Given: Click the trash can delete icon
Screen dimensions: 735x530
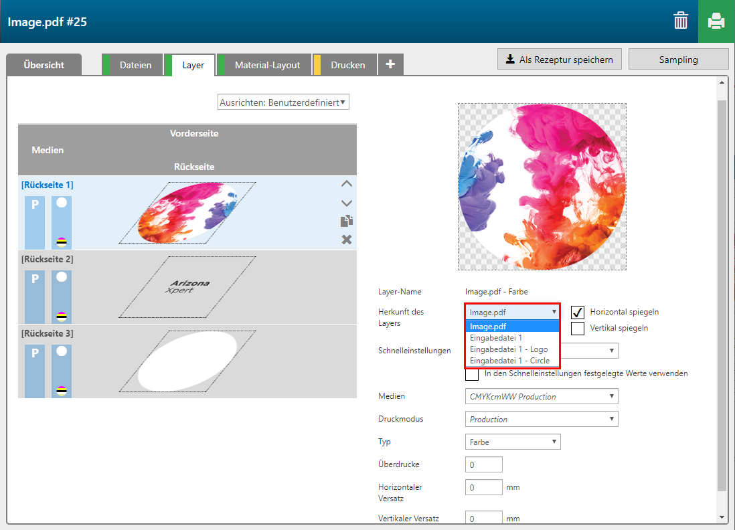Looking at the screenshot, I should 681,21.
